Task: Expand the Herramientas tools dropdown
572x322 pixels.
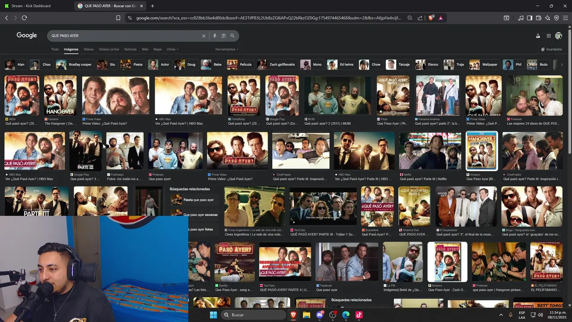Action: point(227,49)
